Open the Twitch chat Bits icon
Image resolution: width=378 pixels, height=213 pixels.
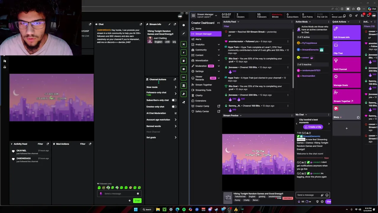coord(299,202)
